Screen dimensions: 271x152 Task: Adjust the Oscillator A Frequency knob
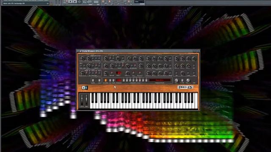pyautogui.click(x=105, y=58)
